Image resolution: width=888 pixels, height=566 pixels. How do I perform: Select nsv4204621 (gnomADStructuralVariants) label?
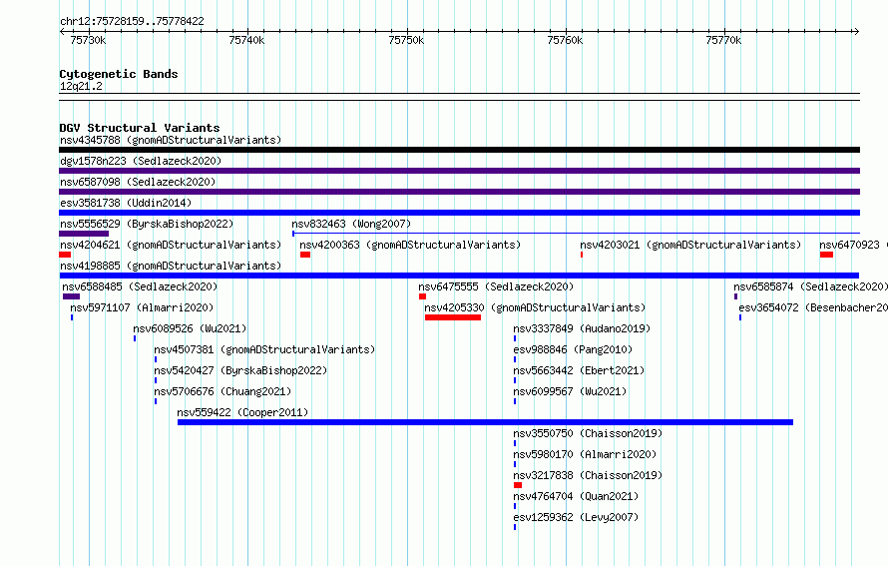click(x=171, y=245)
